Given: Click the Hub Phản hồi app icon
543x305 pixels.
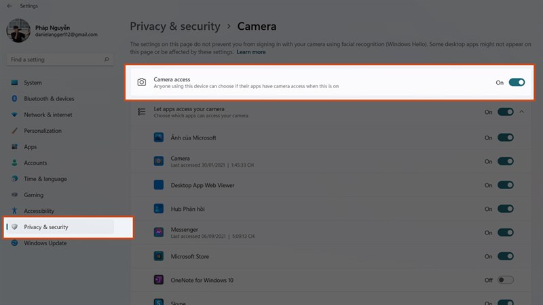Looking at the screenshot, I should click(158, 208).
